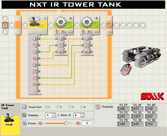Click the tank chassis picture

(141, 57)
